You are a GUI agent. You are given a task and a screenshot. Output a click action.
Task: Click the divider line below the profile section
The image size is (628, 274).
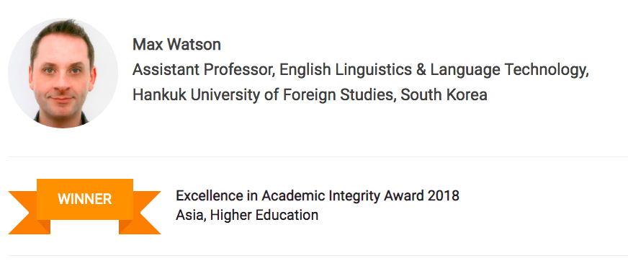(318, 156)
